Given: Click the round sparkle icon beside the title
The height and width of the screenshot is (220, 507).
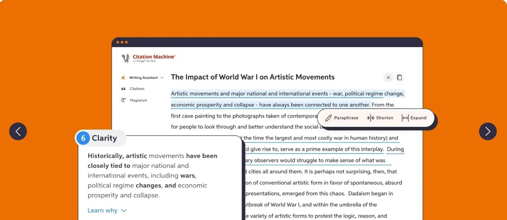Looking at the screenshot, I should click(388, 77).
